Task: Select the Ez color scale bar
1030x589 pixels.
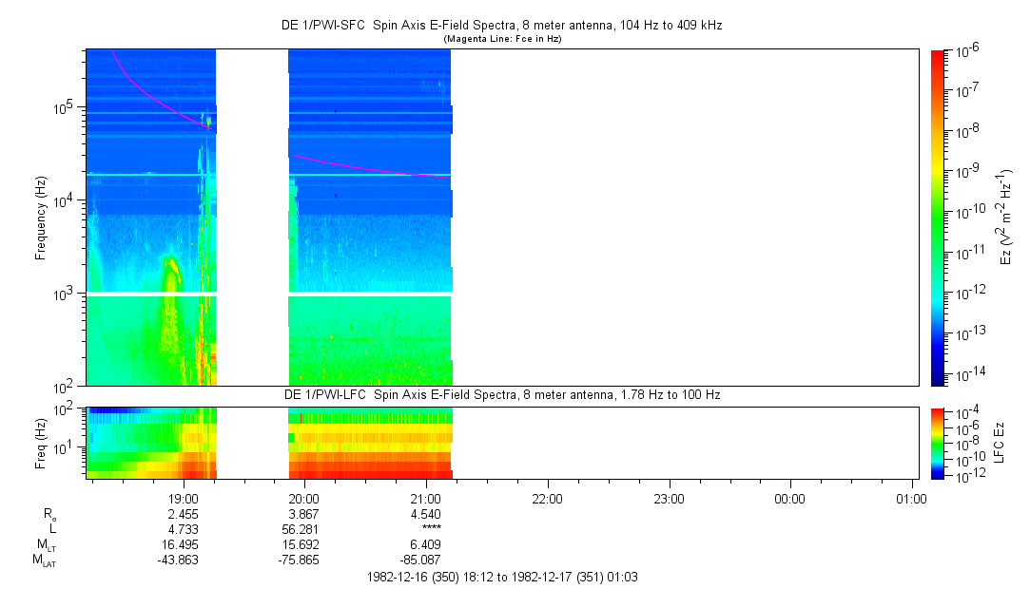Action: [938, 218]
